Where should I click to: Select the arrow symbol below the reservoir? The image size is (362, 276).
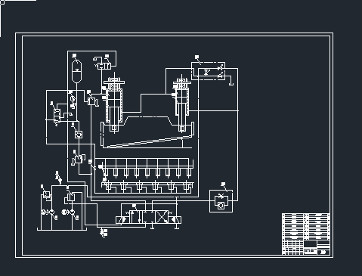[x=104, y=233]
